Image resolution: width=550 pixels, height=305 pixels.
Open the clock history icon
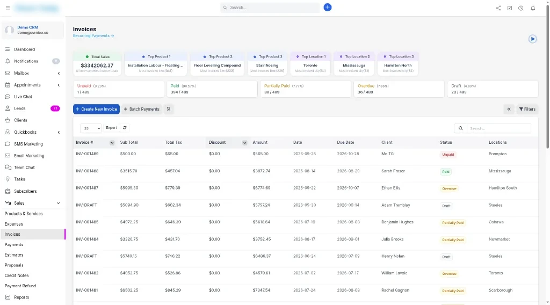pyautogui.click(x=520, y=8)
